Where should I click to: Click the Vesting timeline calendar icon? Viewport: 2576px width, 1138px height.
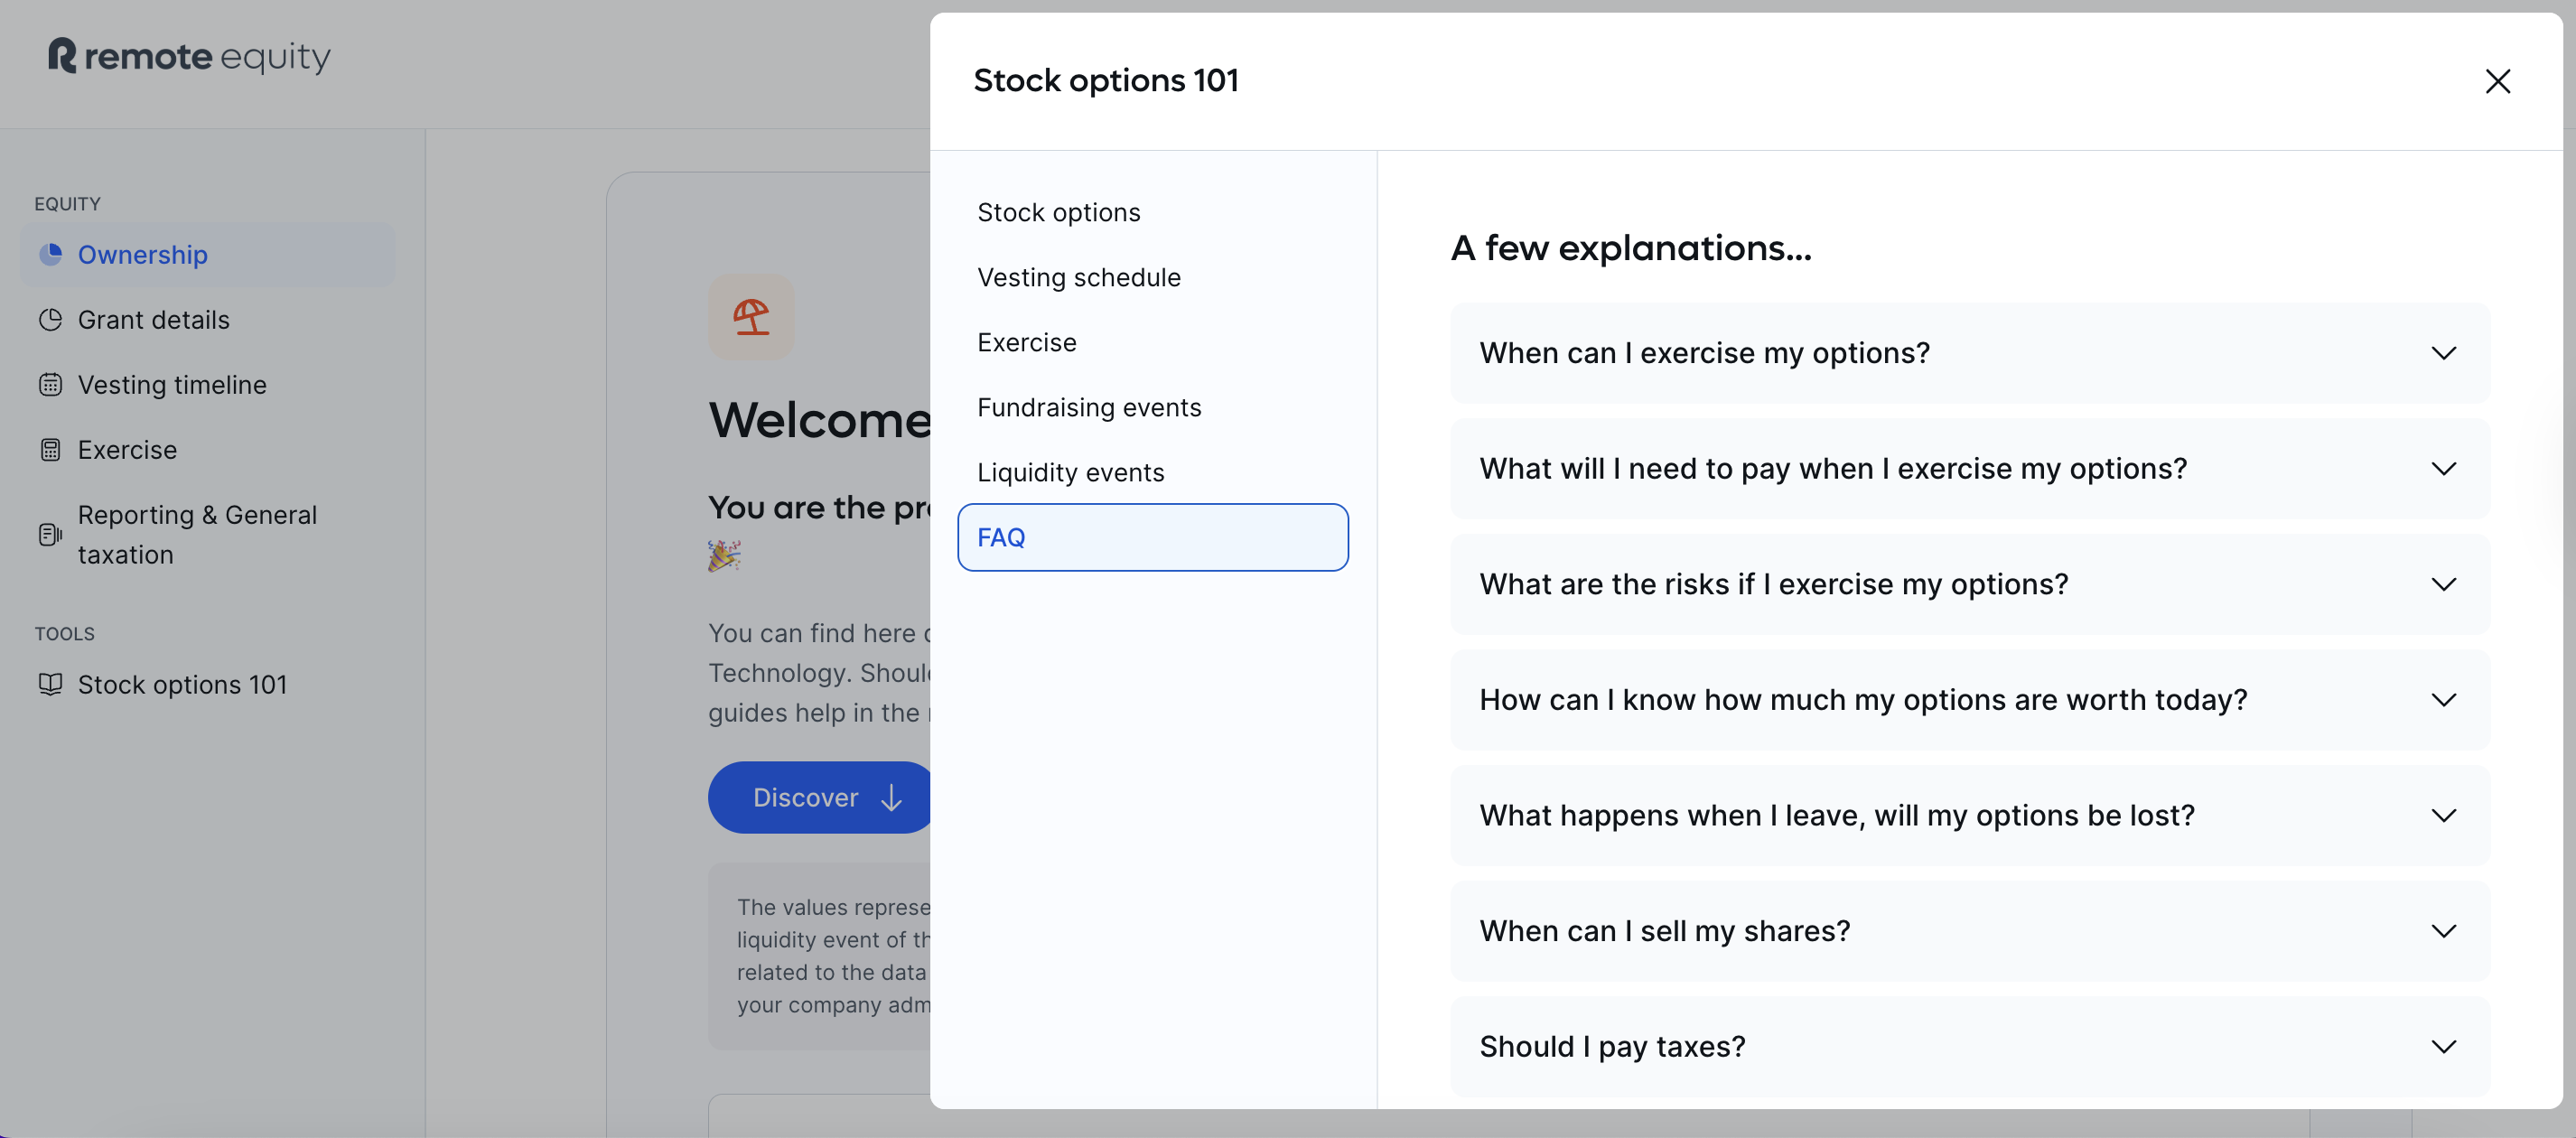[50, 385]
